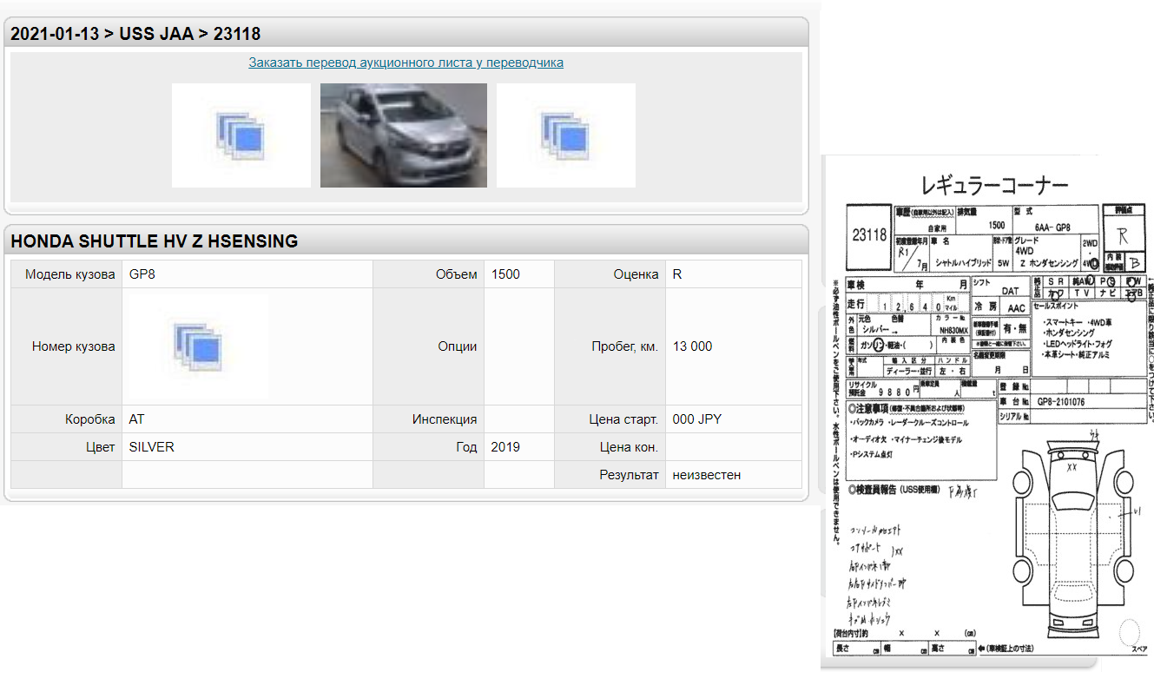Click the Объем label
This screenshot has height=679, width=1154.
(457, 274)
